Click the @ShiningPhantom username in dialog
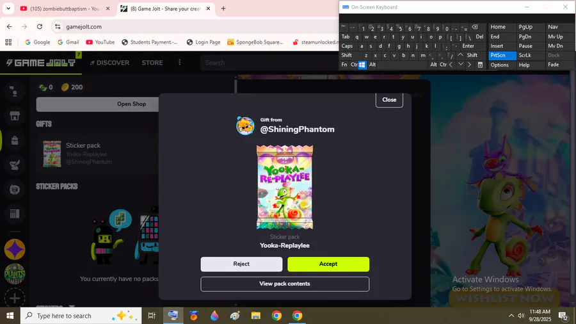This screenshot has height=324, width=576. (297, 129)
